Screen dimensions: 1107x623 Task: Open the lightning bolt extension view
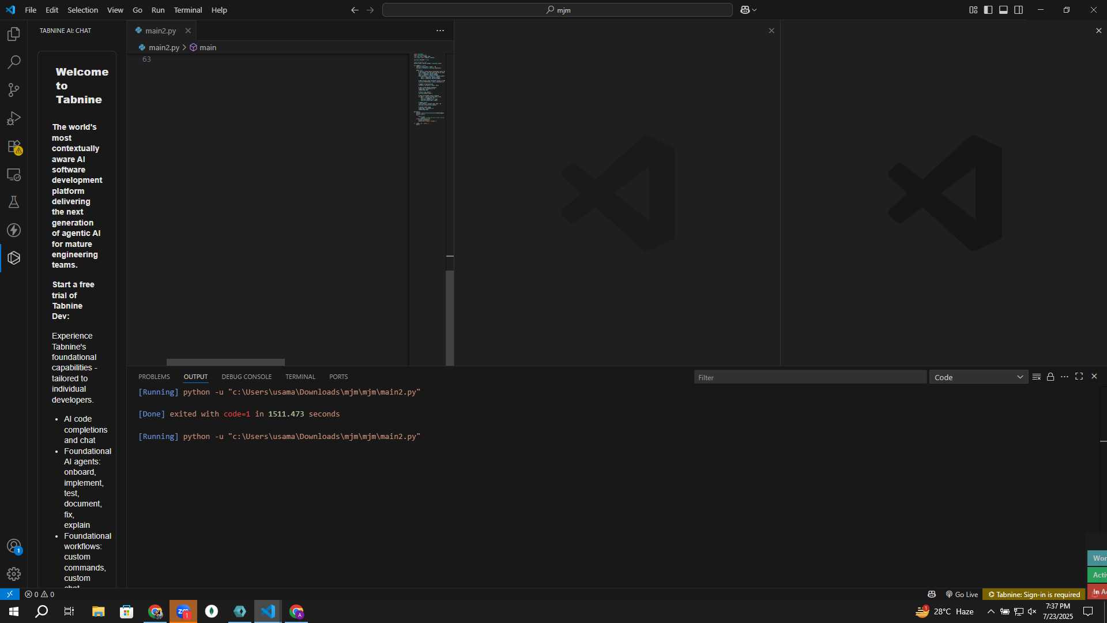(14, 230)
